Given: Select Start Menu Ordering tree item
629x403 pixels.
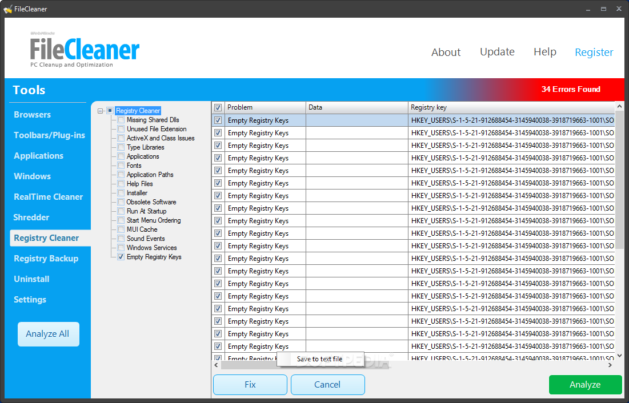Looking at the screenshot, I should pos(154,220).
